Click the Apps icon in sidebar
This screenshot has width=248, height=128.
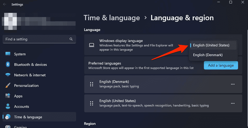click(8, 96)
